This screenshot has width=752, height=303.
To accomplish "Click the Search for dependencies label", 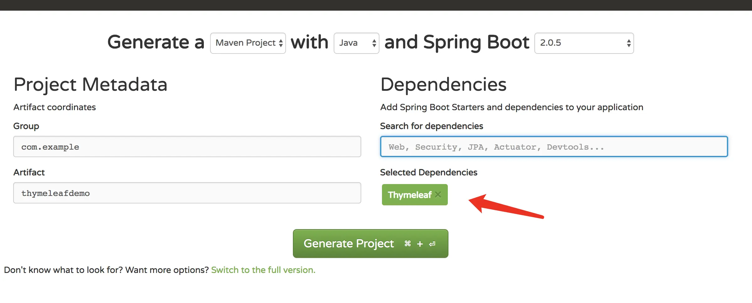I will [x=432, y=126].
